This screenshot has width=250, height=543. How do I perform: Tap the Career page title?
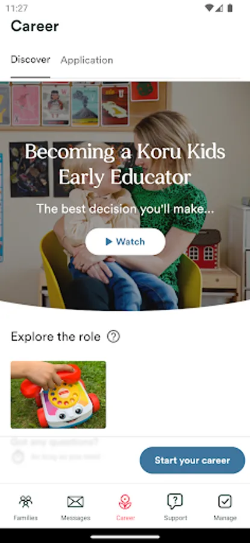coord(35,27)
